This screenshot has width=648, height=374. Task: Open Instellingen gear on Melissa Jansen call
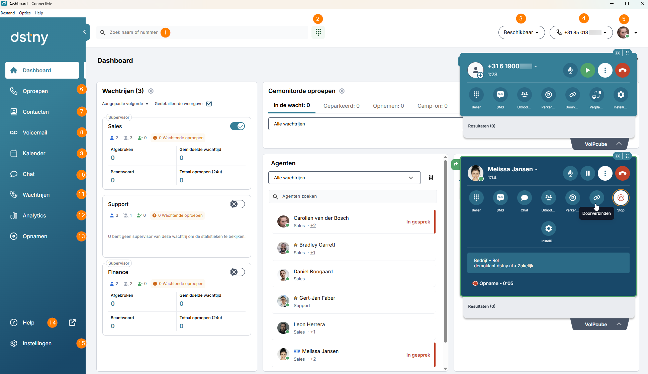tap(548, 228)
